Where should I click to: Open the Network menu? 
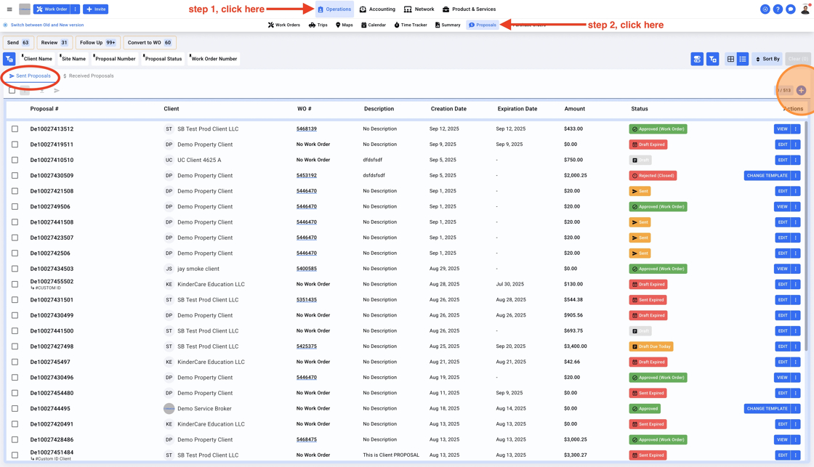coord(419,9)
